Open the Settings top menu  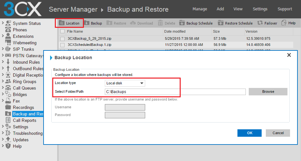coord(260,9)
